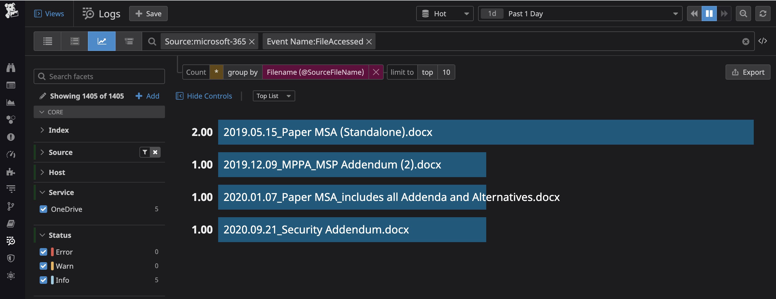Click the refresh icon in top bar
The height and width of the screenshot is (299, 776).
(x=762, y=14)
